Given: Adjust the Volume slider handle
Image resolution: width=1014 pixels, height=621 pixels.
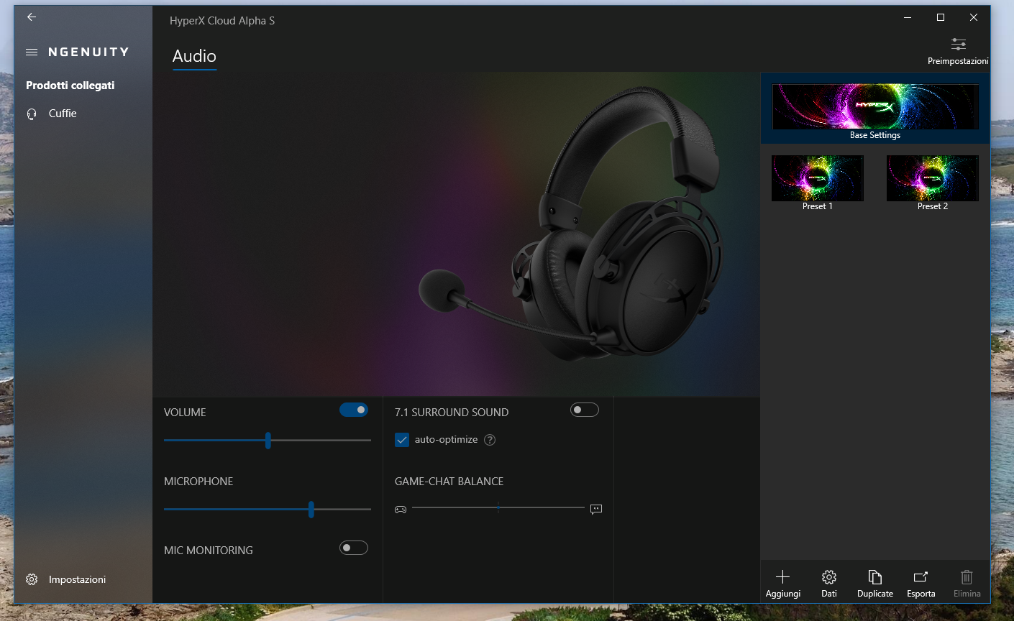Looking at the screenshot, I should 268,441.
